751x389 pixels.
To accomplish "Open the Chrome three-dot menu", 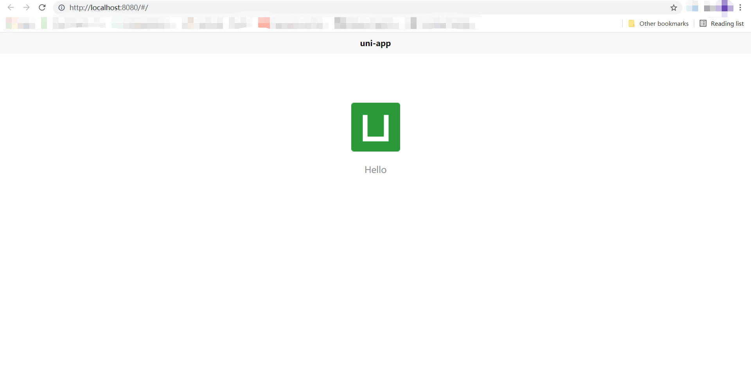I will tap(740, 7).
